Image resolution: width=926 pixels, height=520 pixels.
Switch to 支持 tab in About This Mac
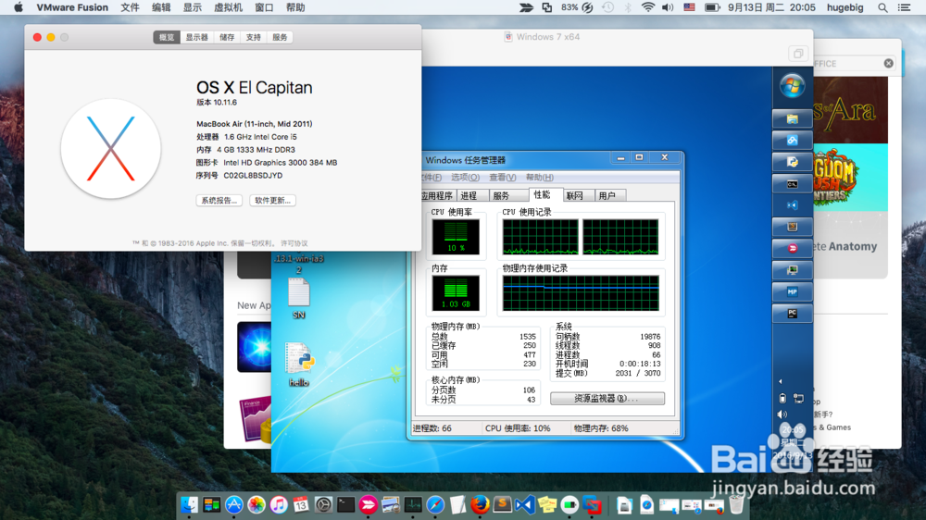pos(254,37)
